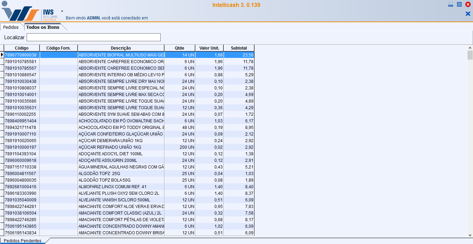This screenshot has width=473, height=244.
Task: Click the 48 UN quantity cell
Action: [x=180, y=127]
